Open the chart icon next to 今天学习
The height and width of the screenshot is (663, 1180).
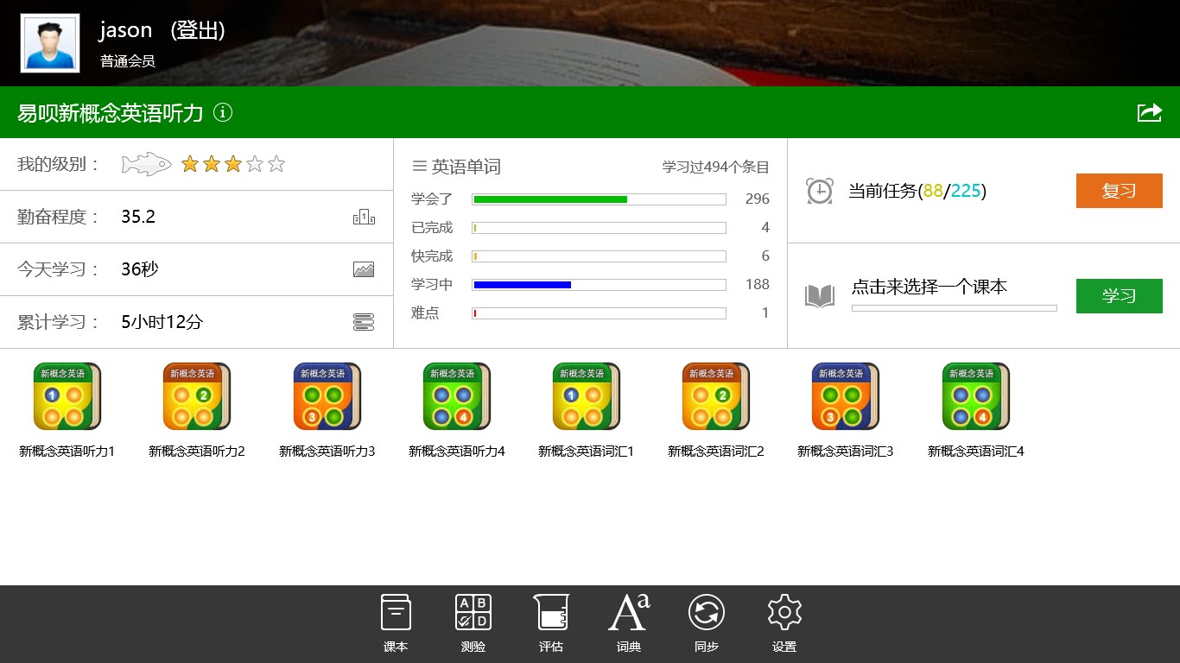(x=364, y=269)
